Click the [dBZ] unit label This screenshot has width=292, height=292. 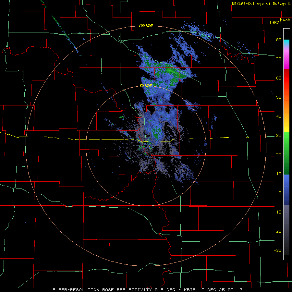tap(275, 22)
